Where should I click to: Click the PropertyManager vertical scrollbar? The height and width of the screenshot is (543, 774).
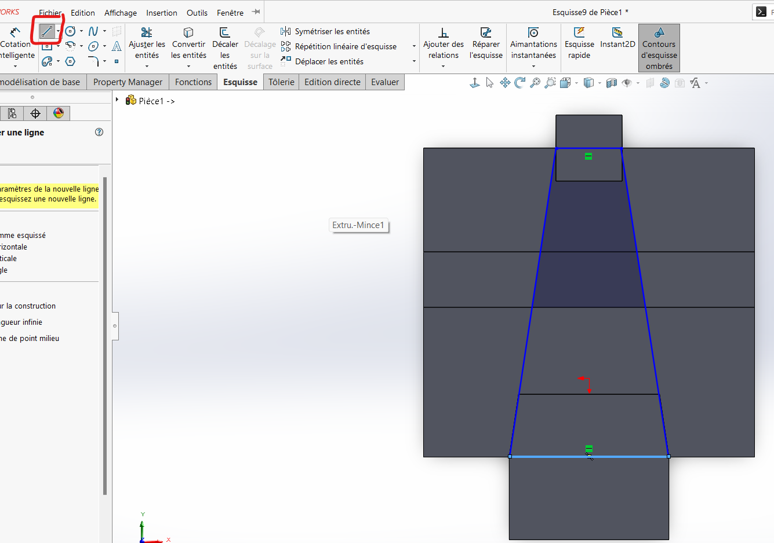[105, 336]
